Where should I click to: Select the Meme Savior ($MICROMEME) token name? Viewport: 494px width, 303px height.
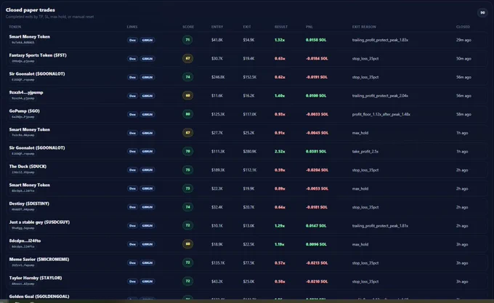[39, 259]
